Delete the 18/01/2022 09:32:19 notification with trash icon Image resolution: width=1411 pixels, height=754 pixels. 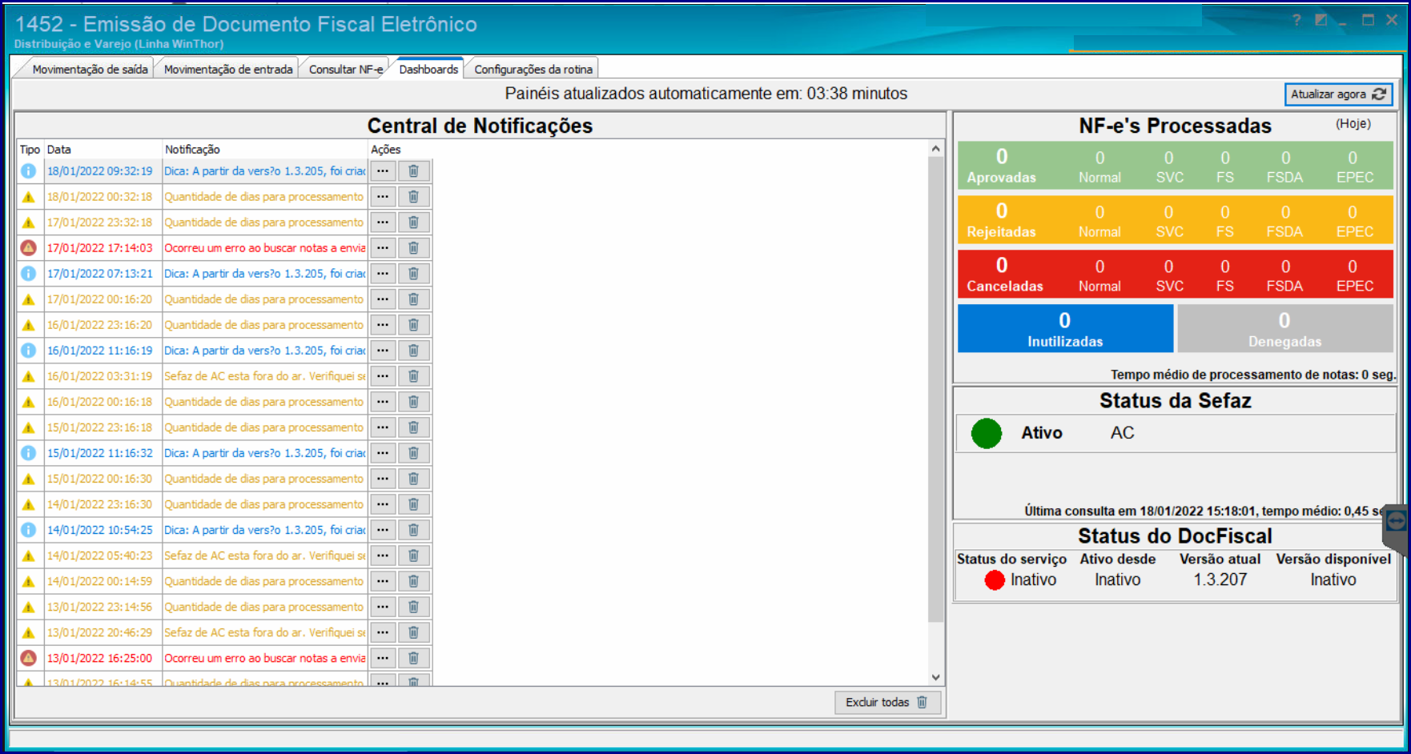coord(414,171)
